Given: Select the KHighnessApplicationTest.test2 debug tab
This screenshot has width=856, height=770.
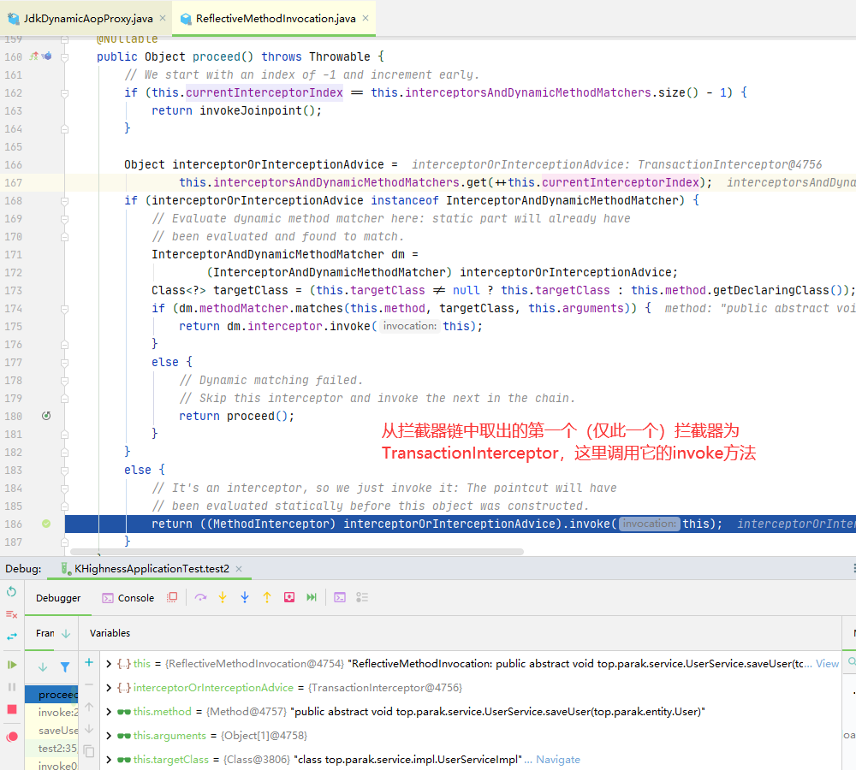Looking at the screenshot, I should click(x=152, y=569).
